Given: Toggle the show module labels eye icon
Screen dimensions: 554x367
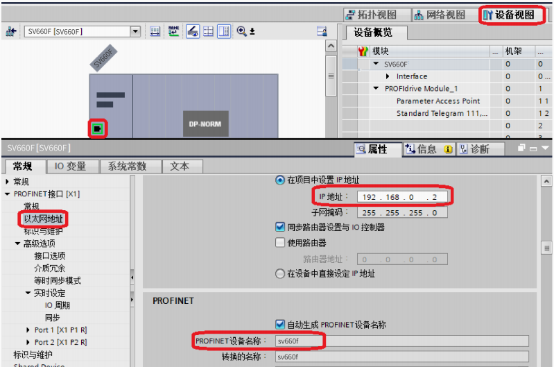Looking at the screenshot, I should [193, 31].
